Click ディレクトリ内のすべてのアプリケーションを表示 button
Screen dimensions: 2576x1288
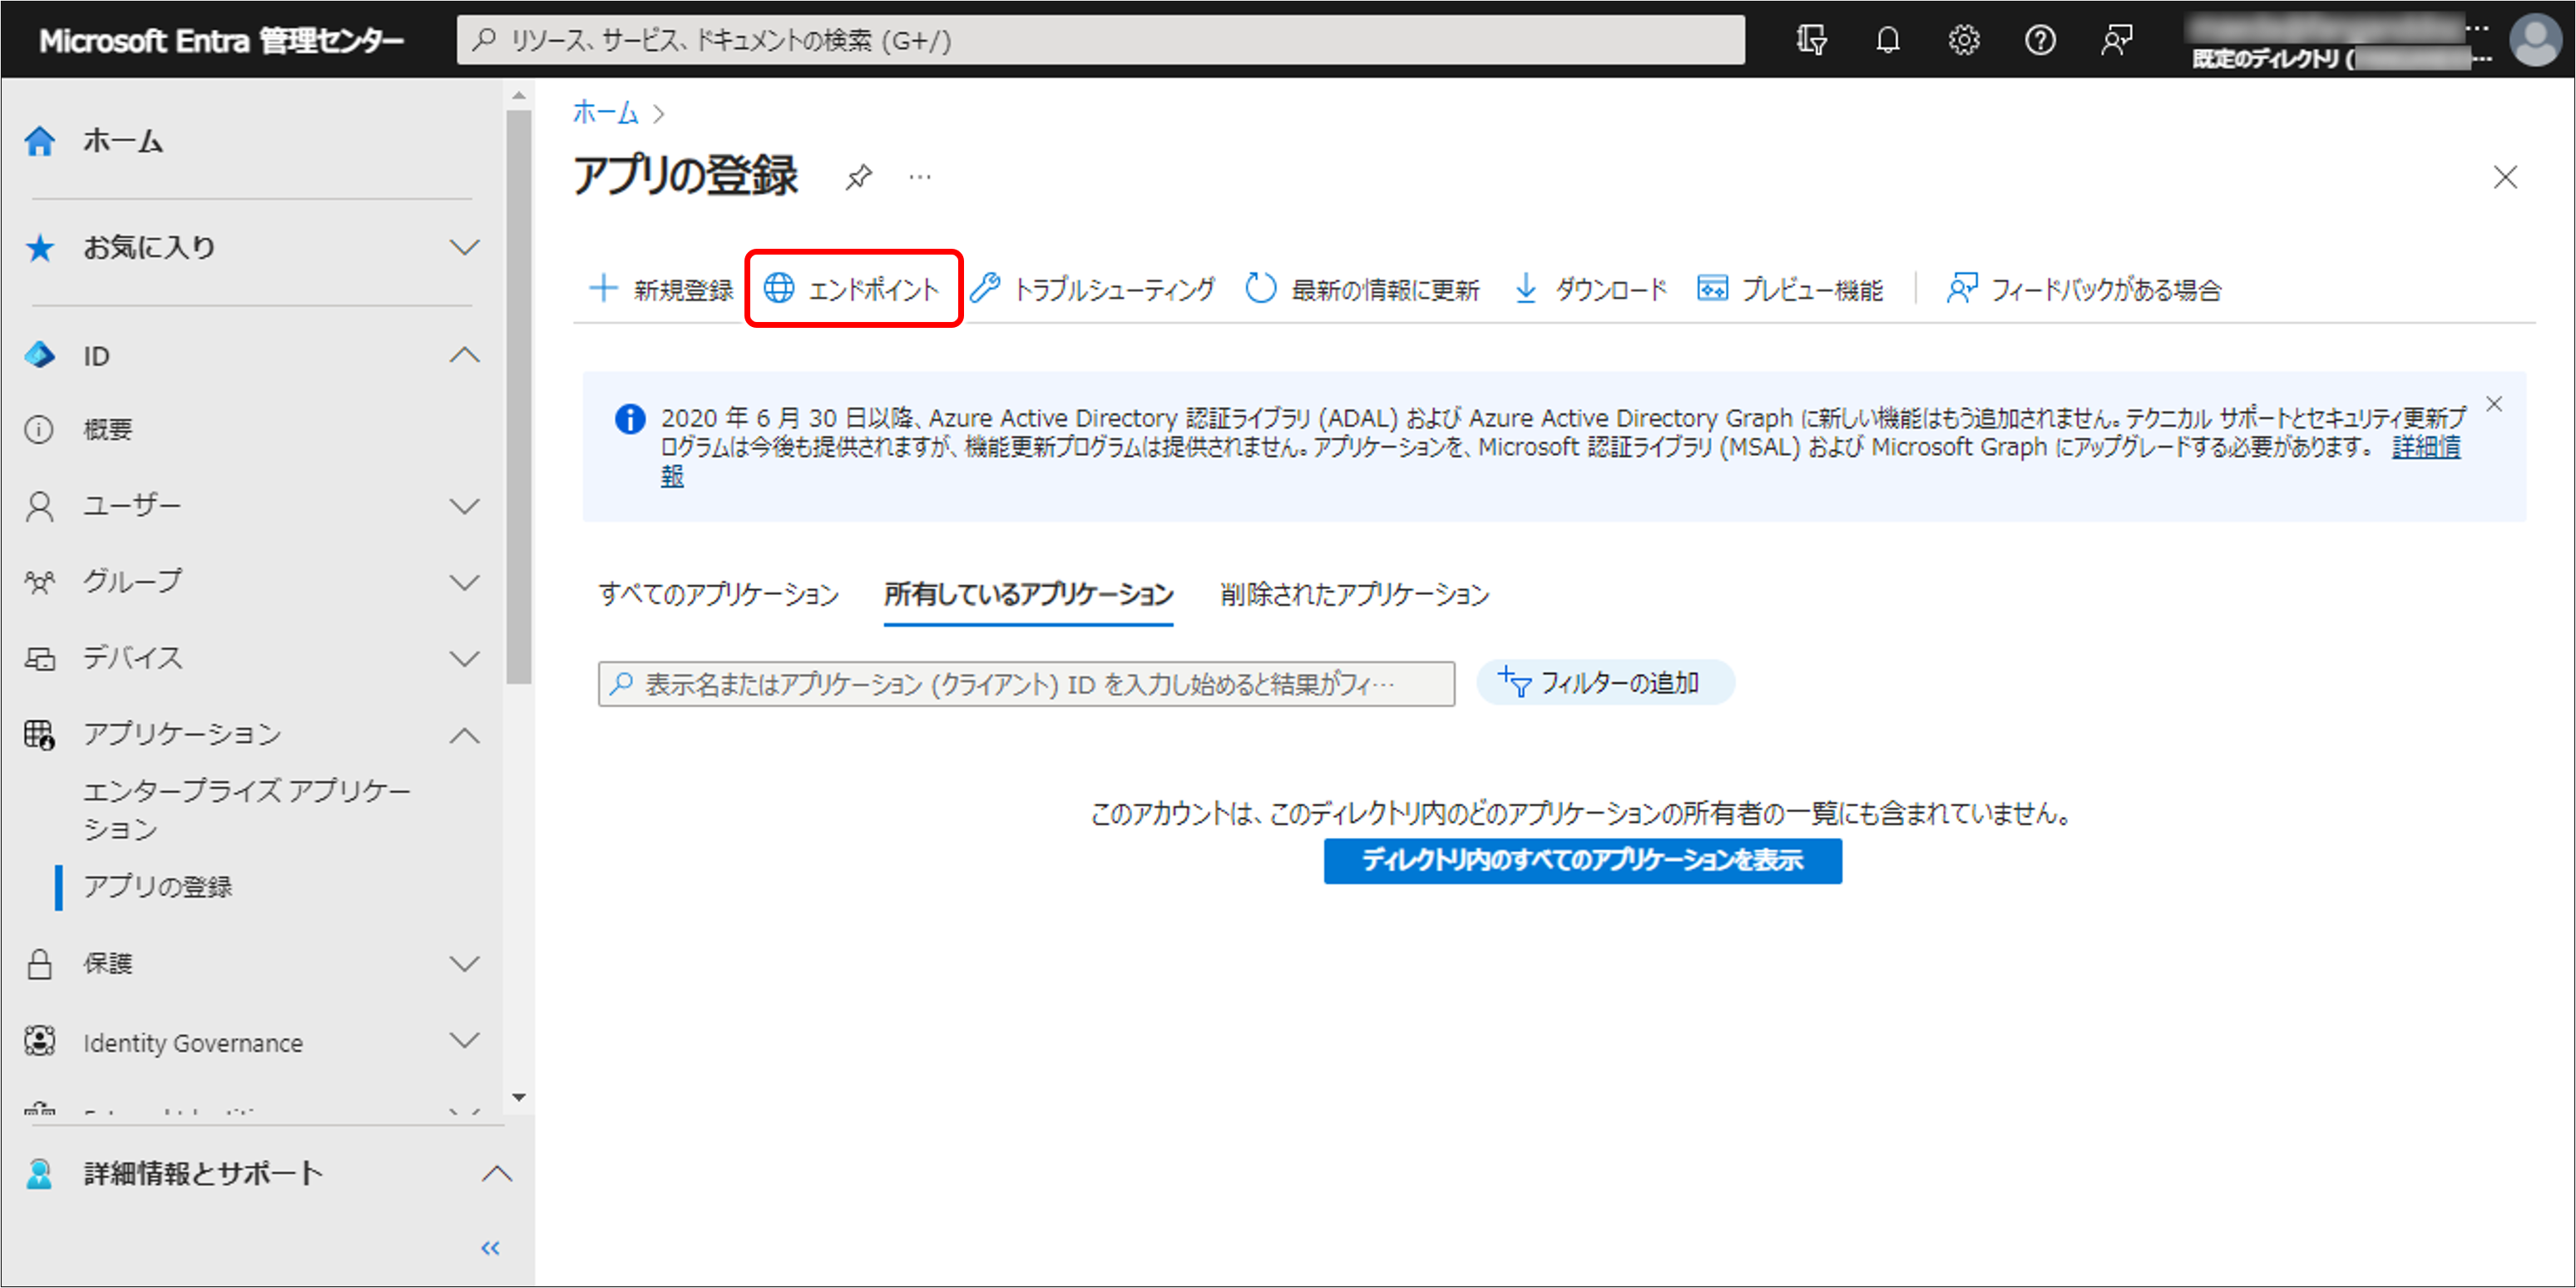[x=1582, y=860]
